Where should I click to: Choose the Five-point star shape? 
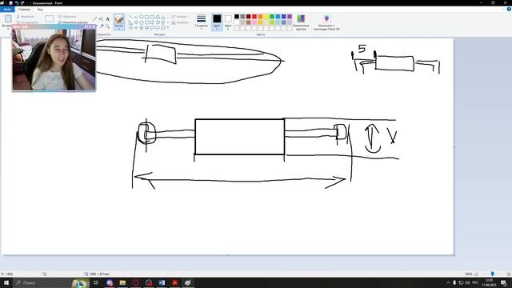[142, 27]
